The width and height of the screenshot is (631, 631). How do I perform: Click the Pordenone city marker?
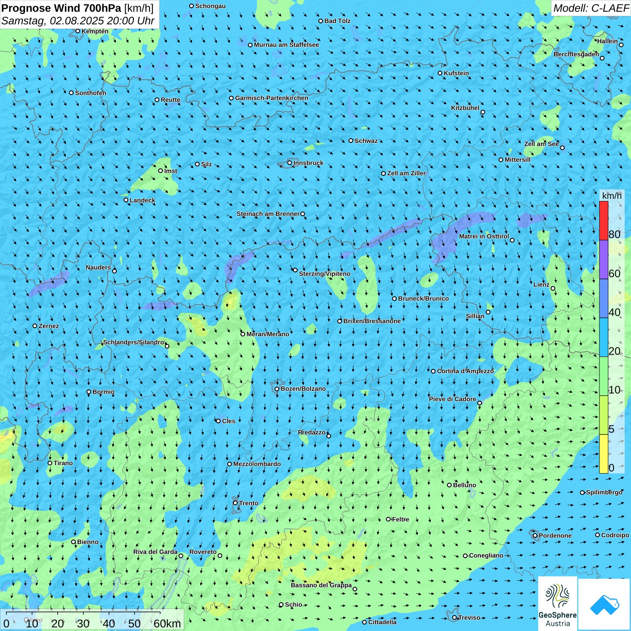coord(535,535)
